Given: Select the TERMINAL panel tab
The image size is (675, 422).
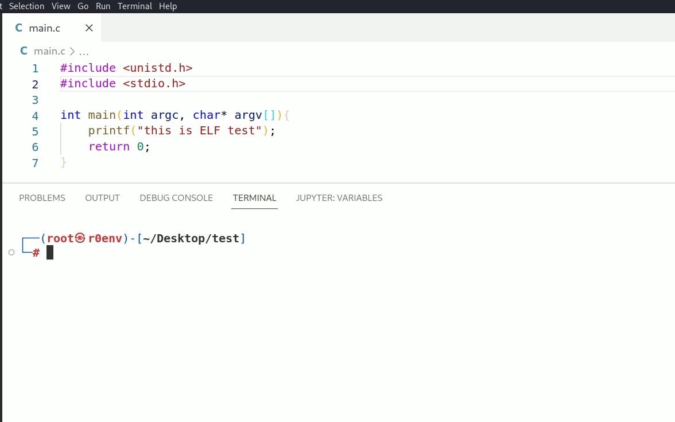Looking at the screenshot, I should (x=254, y=198).
